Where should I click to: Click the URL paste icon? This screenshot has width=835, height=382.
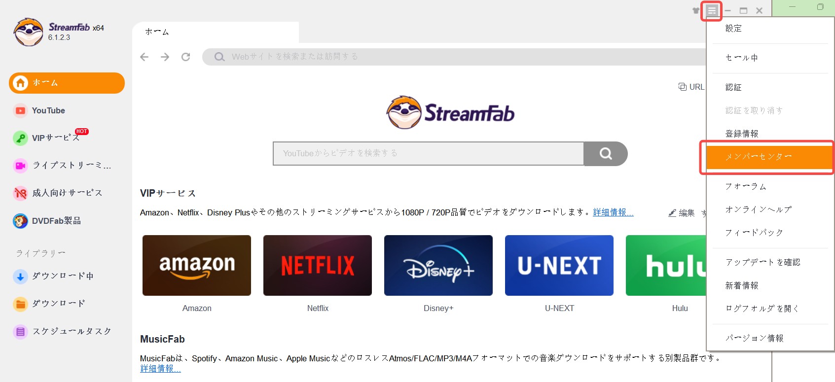pos(683,87)
